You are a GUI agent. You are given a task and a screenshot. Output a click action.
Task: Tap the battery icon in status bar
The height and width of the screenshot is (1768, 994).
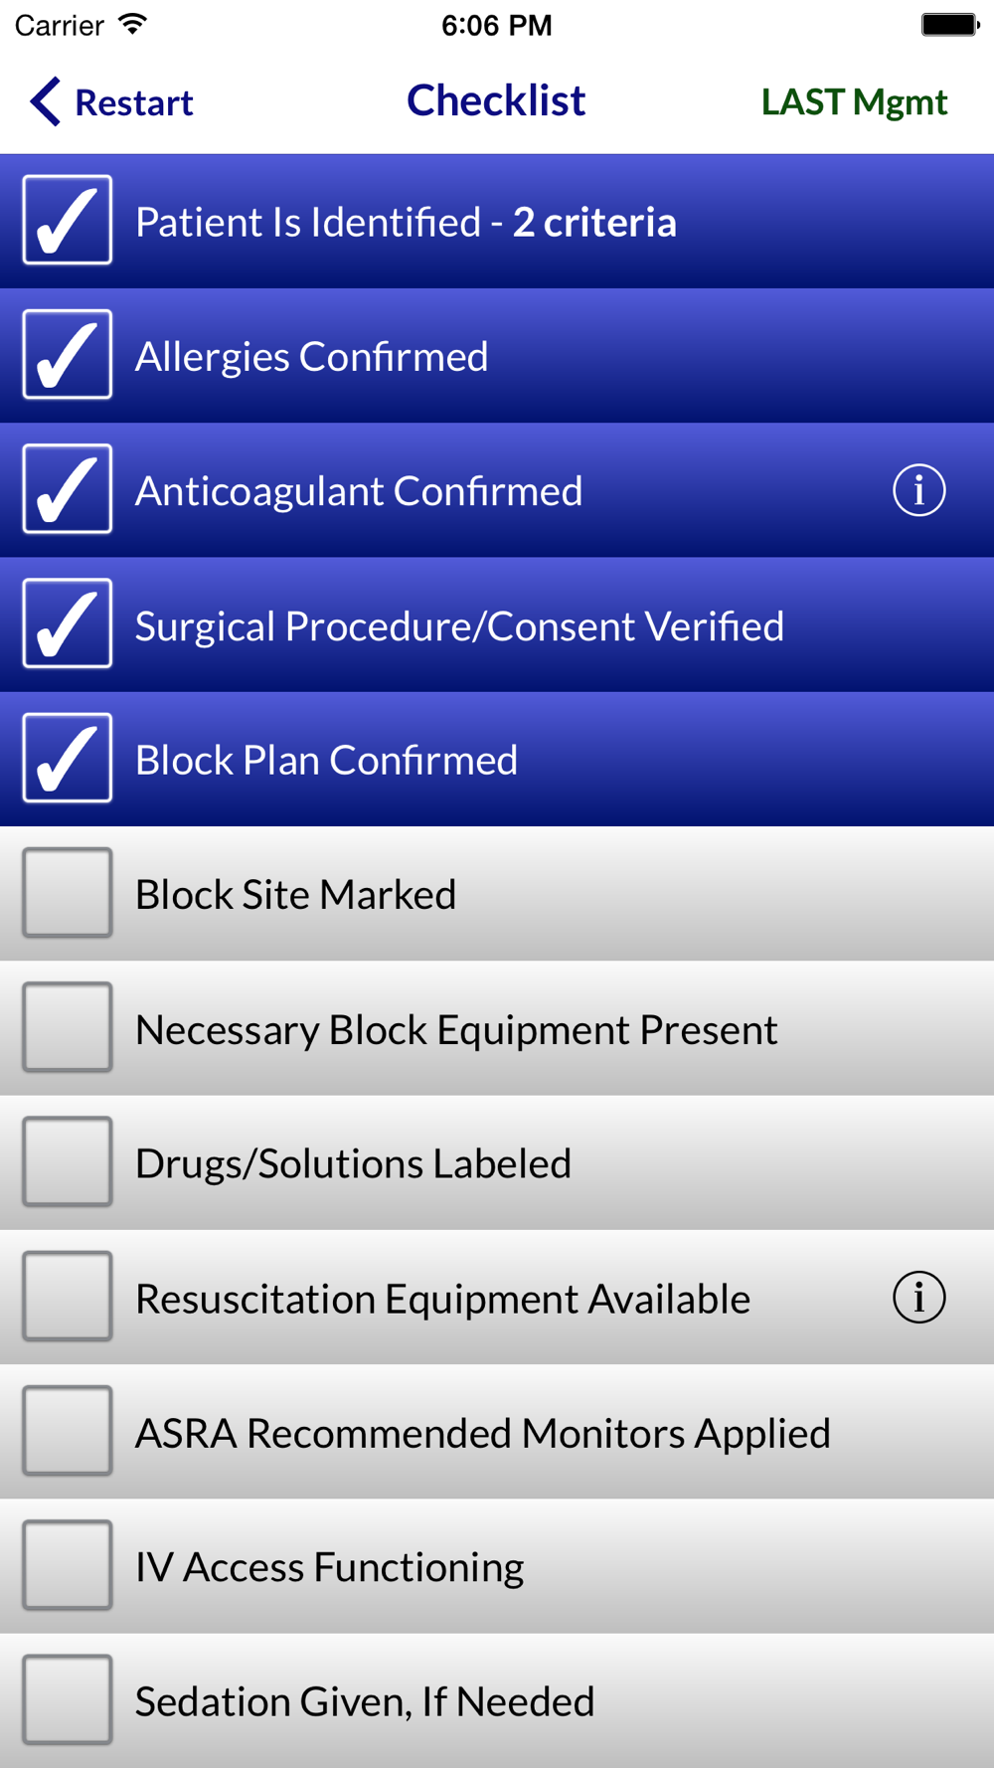click(x=950, y=25)
